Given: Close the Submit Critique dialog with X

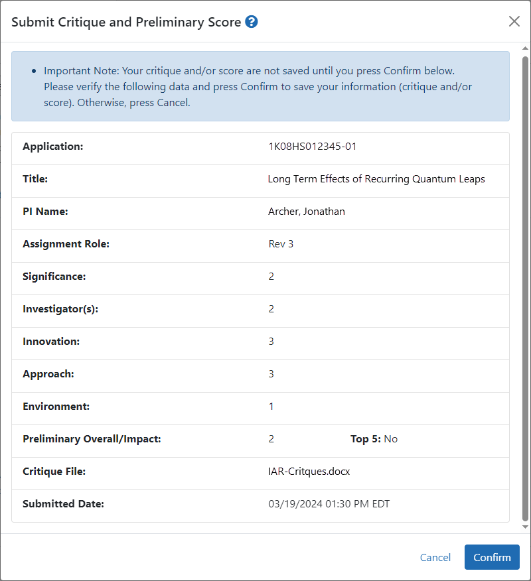Looking at the screenshot, I should tap(514, 21).
